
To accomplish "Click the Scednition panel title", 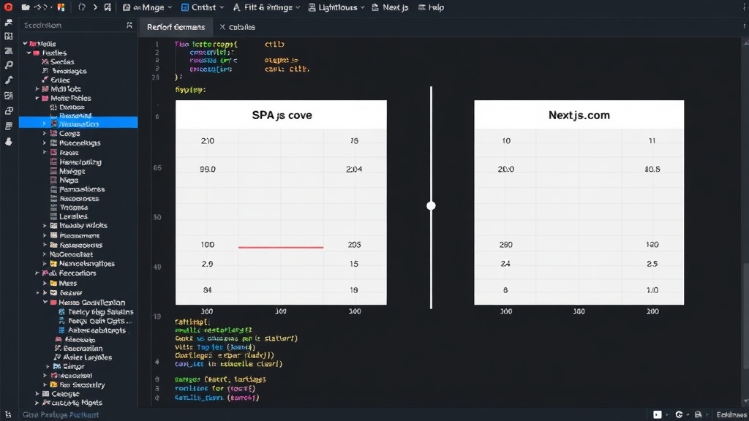I will [42, 26].
